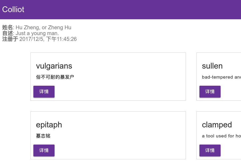Open 详情 for the vulgarians card
The height and width of the screenshot is (163, 241).
44,92
